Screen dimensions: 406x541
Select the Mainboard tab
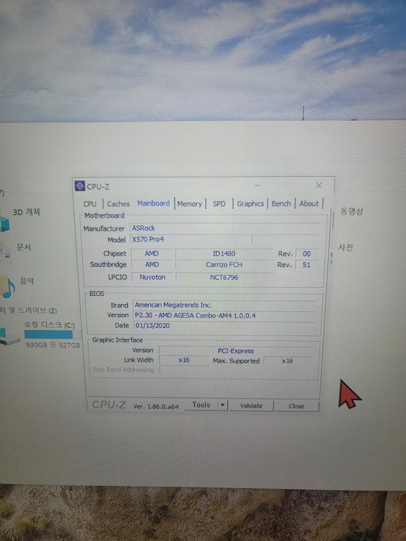tap(153, 203)
